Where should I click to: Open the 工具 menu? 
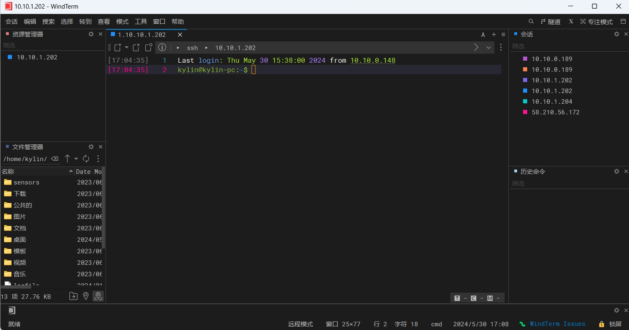point(141,22)
